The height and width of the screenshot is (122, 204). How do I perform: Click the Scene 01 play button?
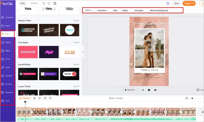pos(130,90)
